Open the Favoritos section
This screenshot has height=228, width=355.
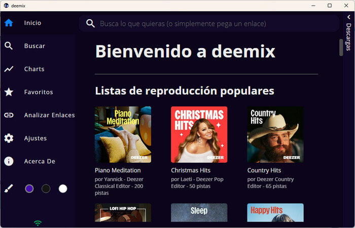point(39,92)
